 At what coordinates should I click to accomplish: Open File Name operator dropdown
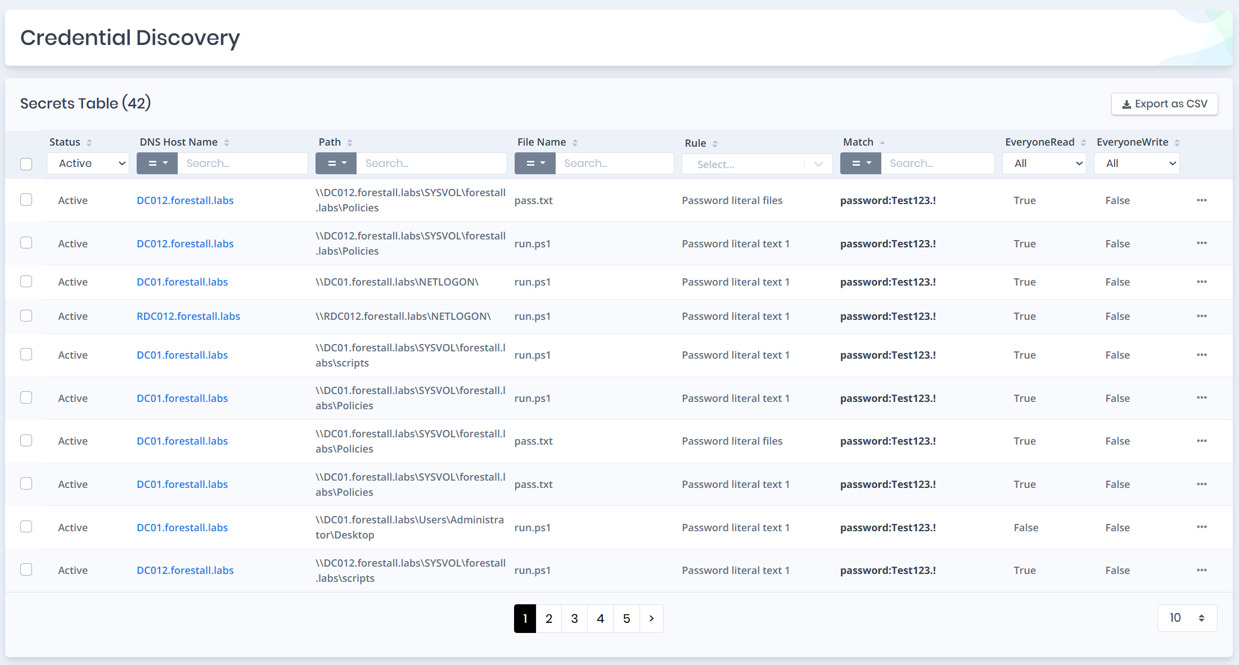(x=535, y=164)
